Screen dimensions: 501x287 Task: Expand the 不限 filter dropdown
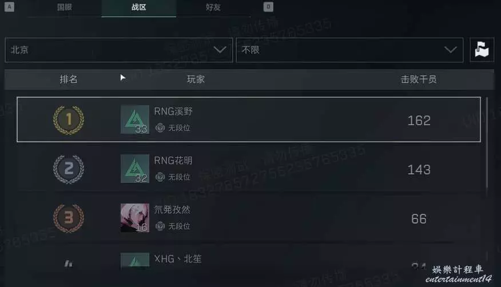(349, 50)
